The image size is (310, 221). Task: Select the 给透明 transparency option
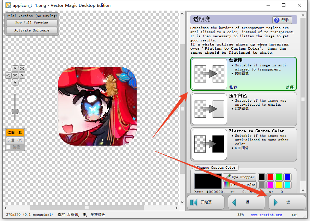click(243, 74)
